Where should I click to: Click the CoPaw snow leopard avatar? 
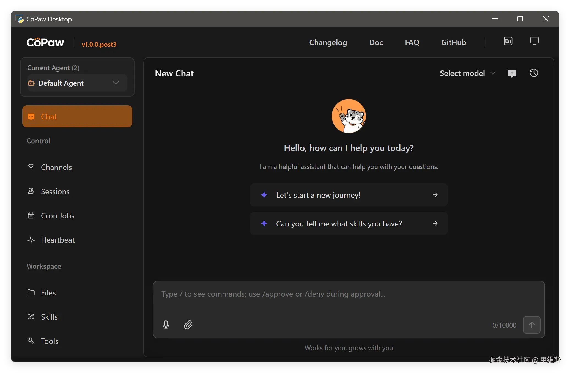(x=349, y=116)
